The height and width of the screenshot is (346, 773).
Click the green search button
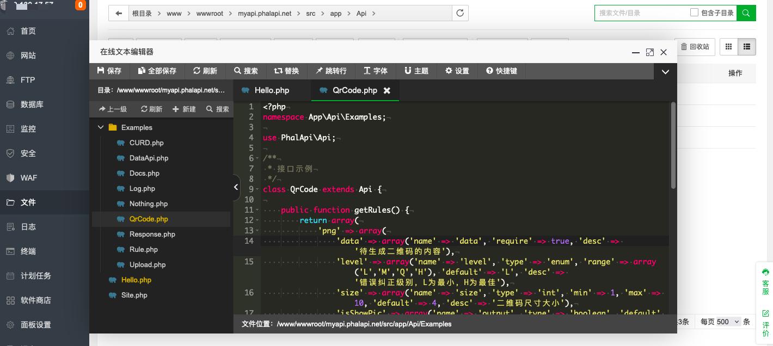746,13
